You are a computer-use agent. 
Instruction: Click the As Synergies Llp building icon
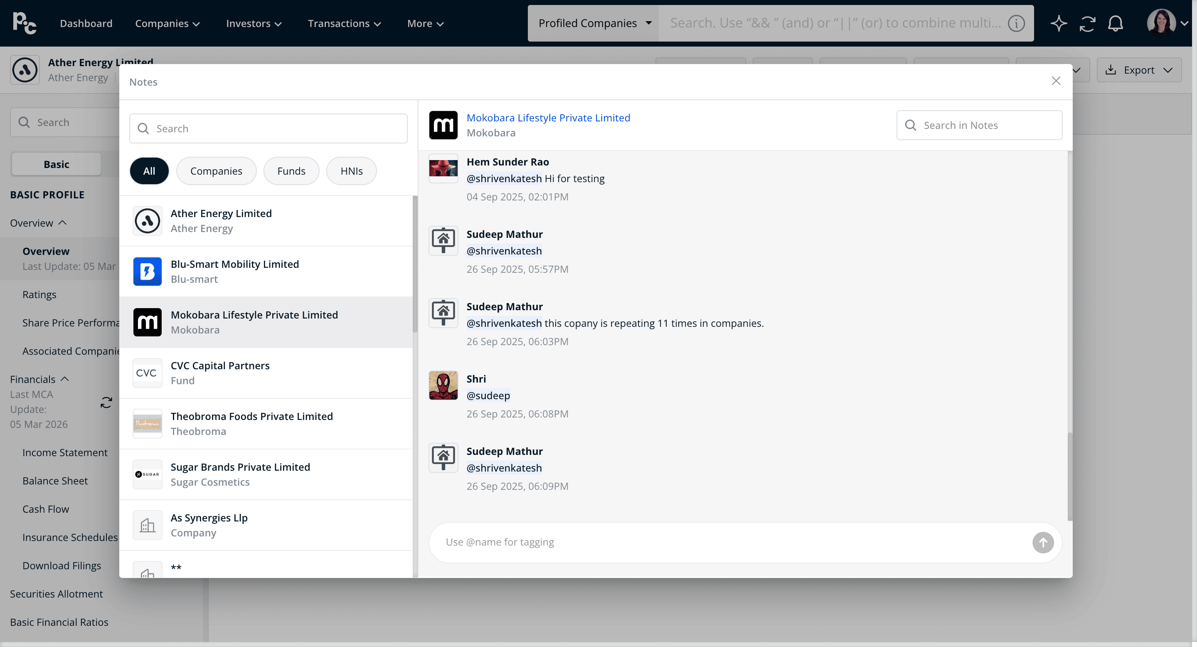[147, 525]
